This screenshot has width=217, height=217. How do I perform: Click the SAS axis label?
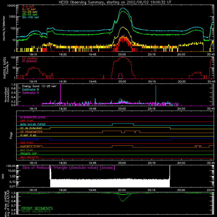click(3, 177)
